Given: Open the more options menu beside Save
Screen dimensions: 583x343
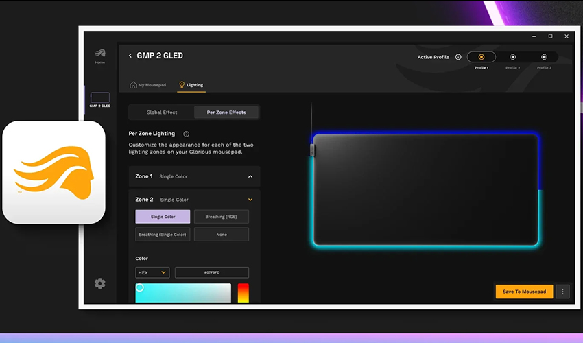Looking at the screenshot, I should 562,292.
